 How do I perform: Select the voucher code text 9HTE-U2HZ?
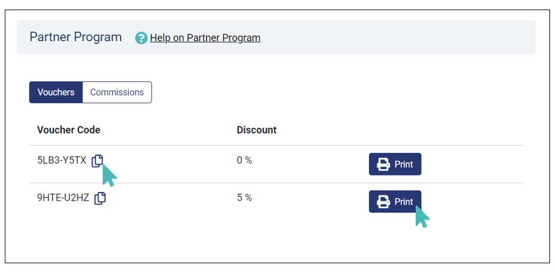[63, 198]
